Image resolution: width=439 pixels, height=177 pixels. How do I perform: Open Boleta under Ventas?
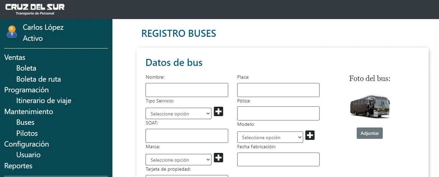26,68
